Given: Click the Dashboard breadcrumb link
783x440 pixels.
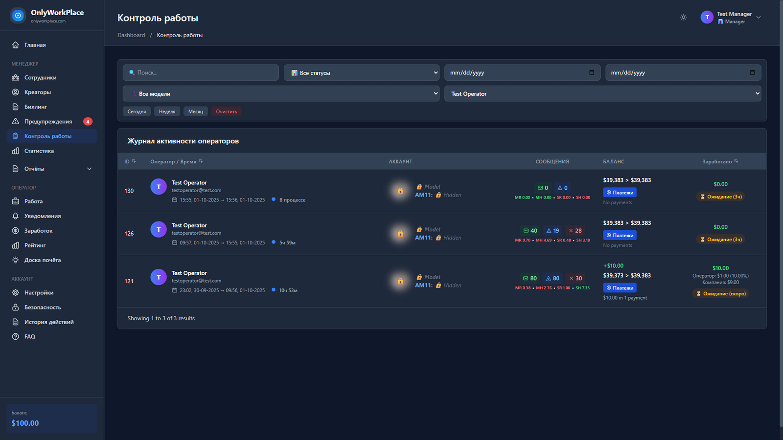Looking at the screenshot, I should point(131,35).
